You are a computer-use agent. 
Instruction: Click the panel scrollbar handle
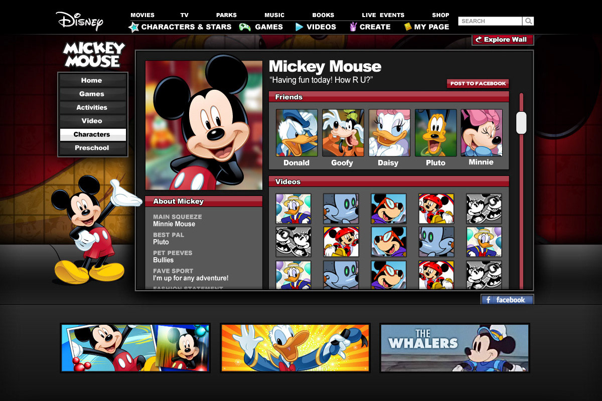point(521,122)
